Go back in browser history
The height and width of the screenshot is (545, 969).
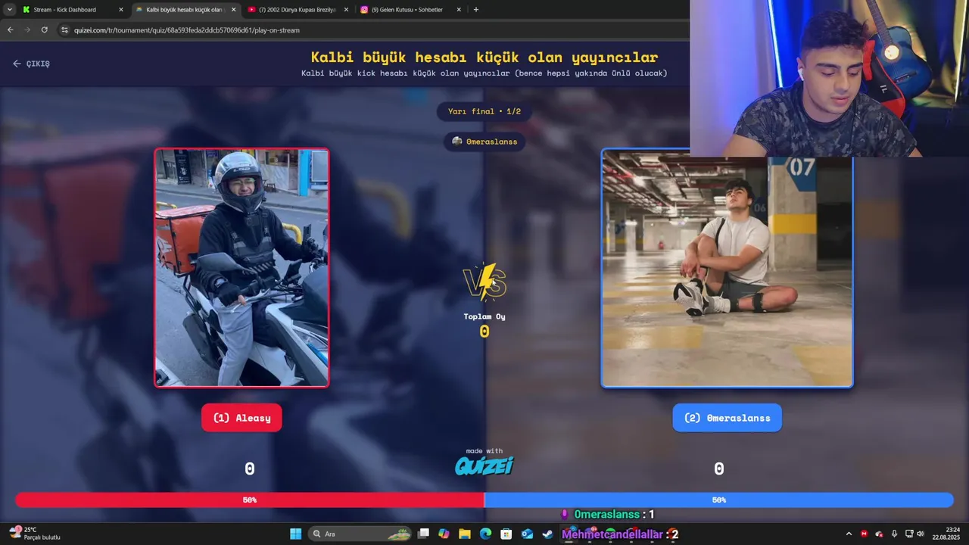pyautogui.click(x=10, y=30)
